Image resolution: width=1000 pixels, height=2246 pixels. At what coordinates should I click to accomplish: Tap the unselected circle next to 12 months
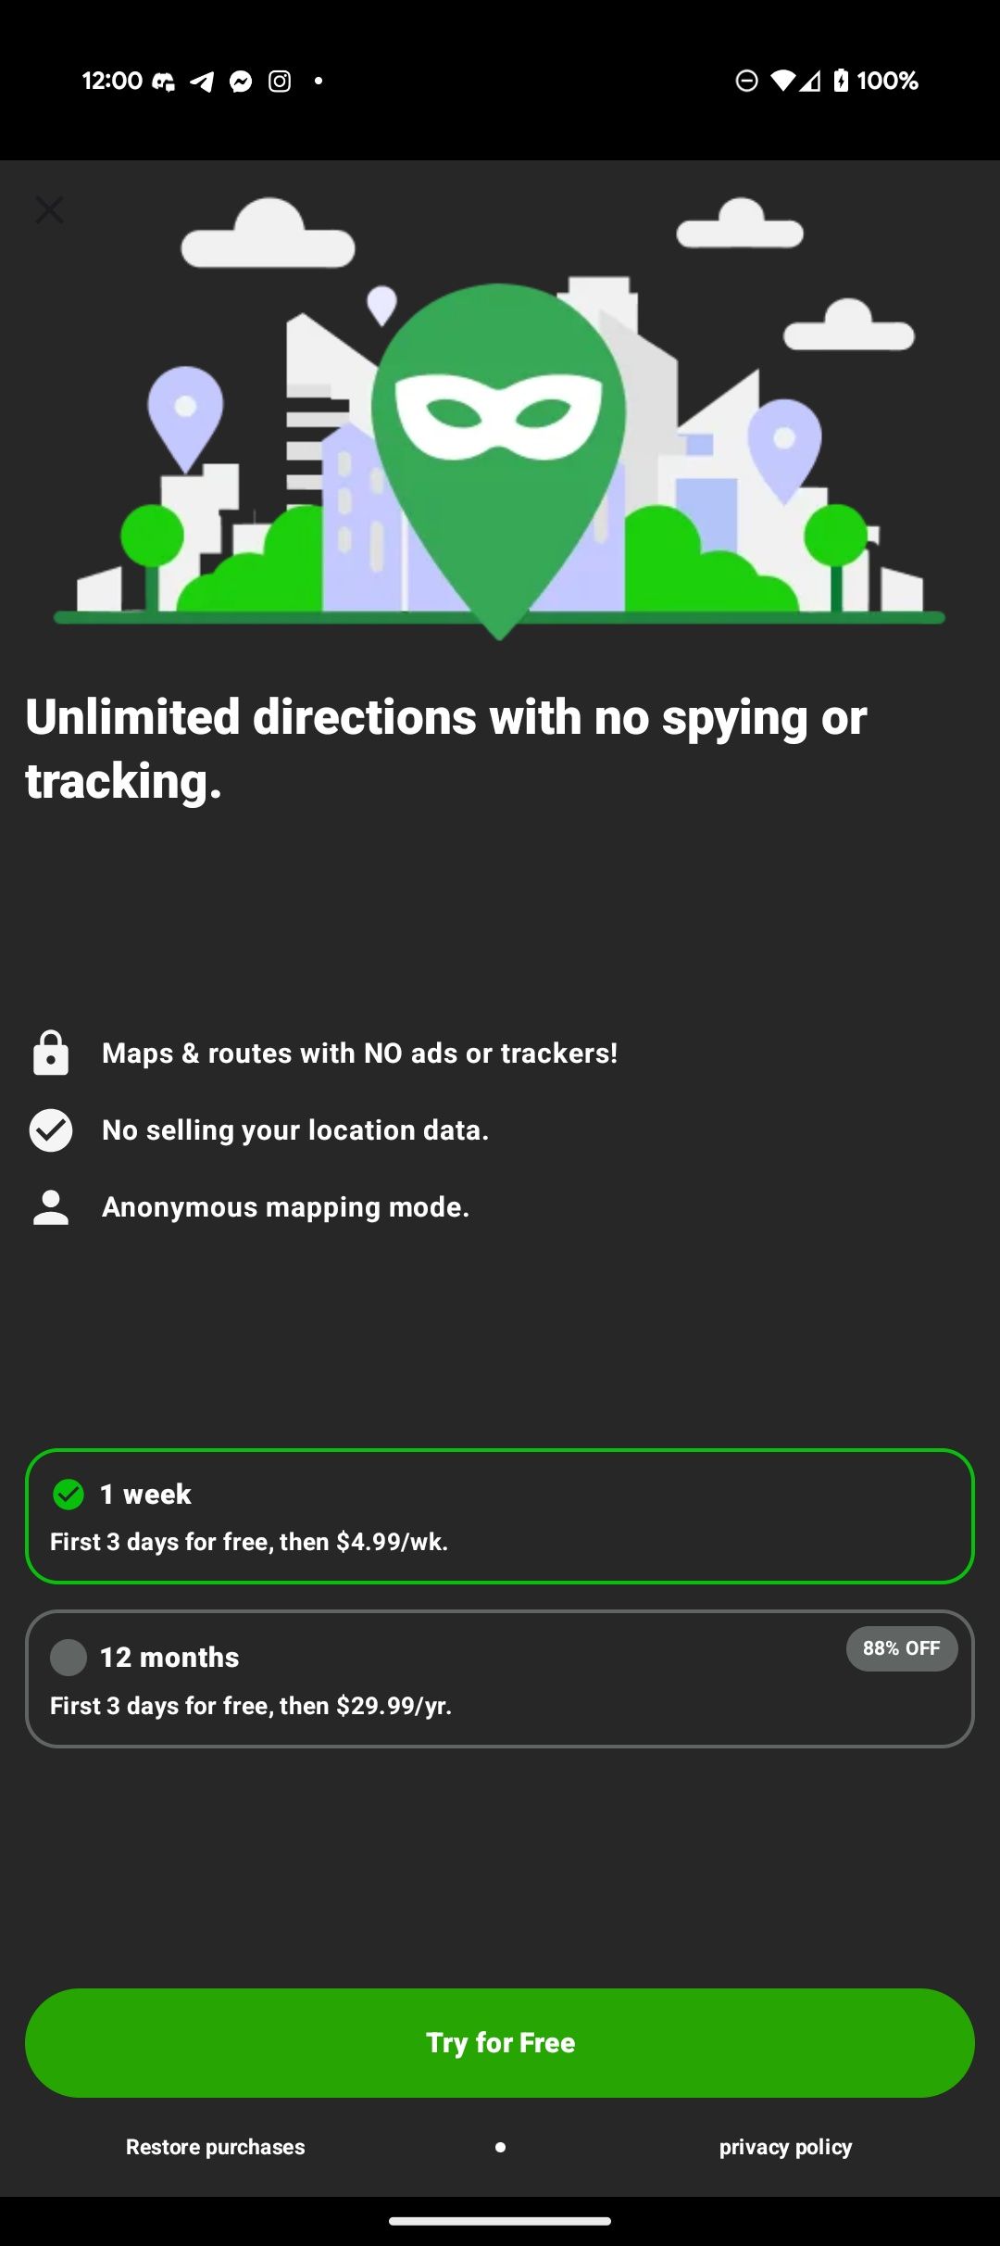pyautogui.click(x=68, y=1659)
